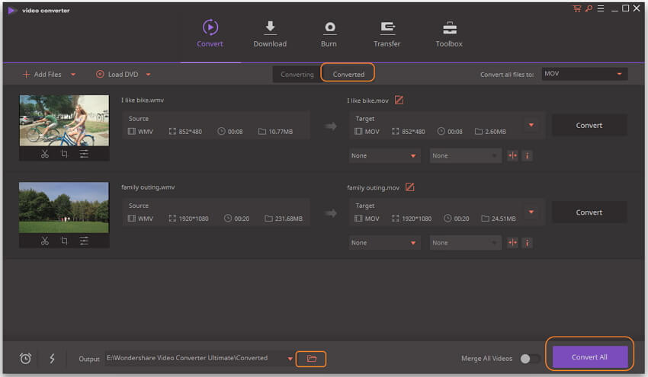648x377 pixels.
Task: Click the video converter app logo
Action: pyautogui.click(x=11, y=11)
